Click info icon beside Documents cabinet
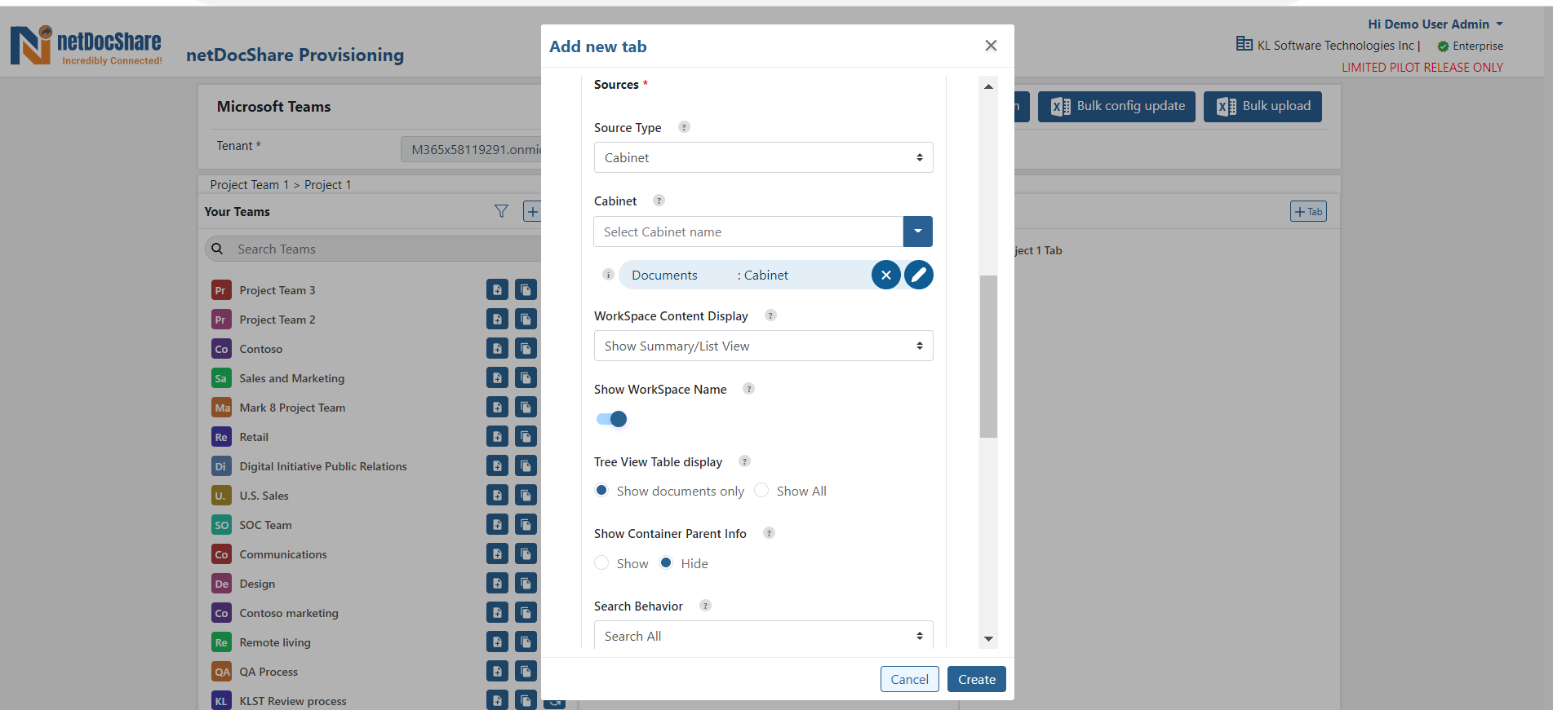 [608, 275]
